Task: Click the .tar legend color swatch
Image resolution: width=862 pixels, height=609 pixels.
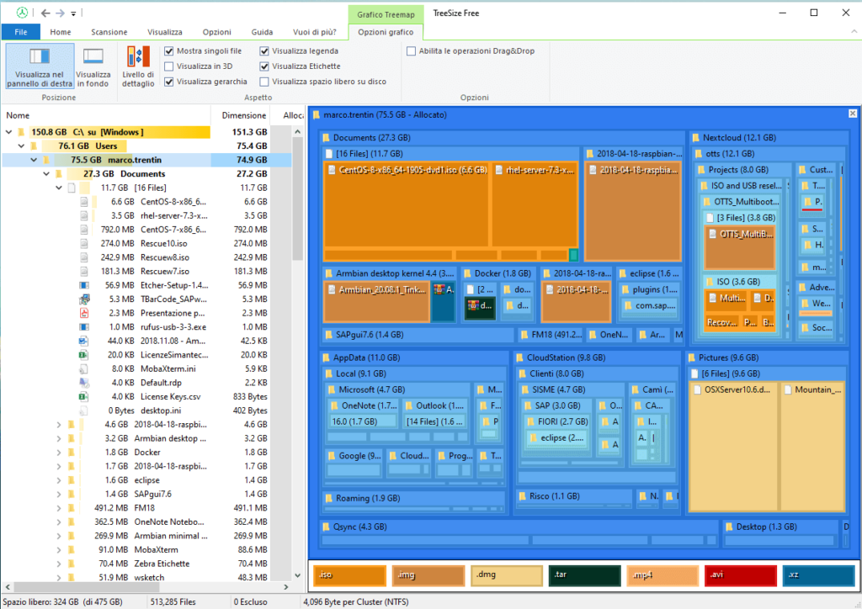Action: [584, 575]
